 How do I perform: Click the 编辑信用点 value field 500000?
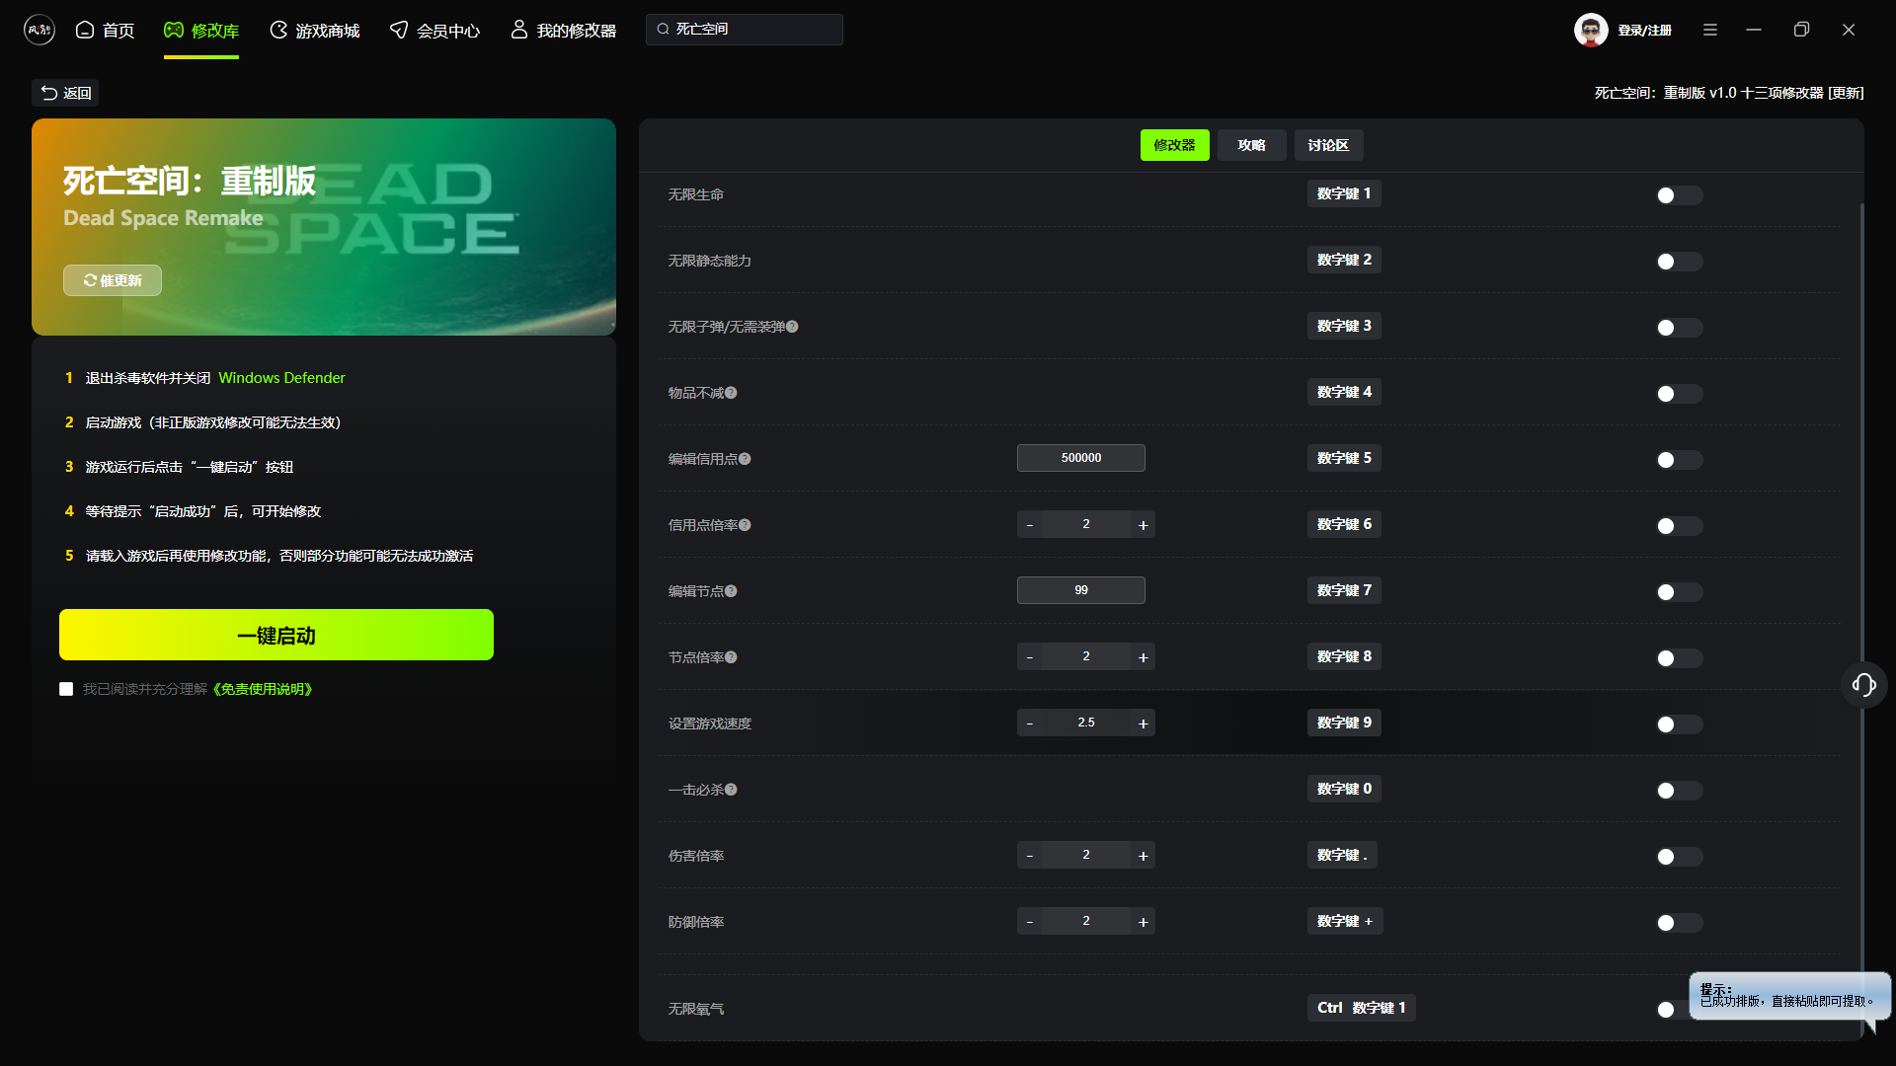coord(1081,458)
